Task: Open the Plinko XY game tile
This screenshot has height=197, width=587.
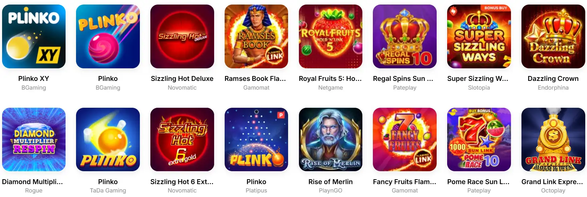Action: 34,36
